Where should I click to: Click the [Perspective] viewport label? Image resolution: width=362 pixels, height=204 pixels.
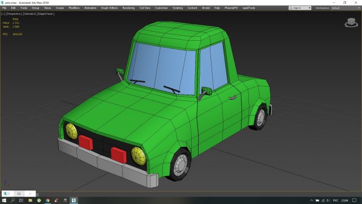click(x=14, y=14)
